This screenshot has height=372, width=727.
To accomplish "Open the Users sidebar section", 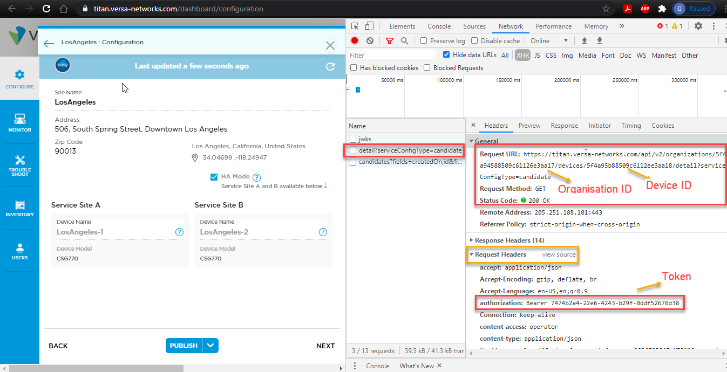I will 20,251.
